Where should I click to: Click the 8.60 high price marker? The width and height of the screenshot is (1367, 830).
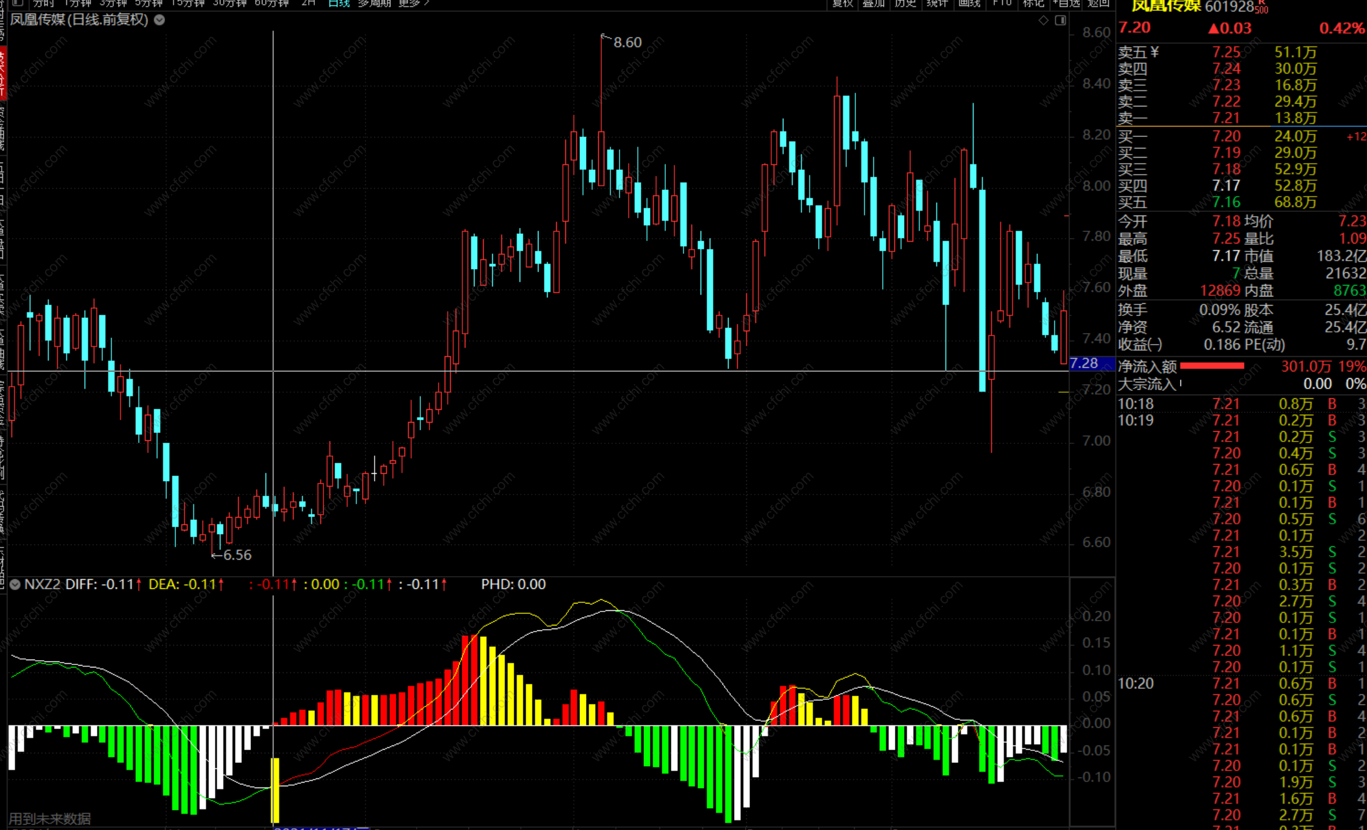click(x=627, y=43)
